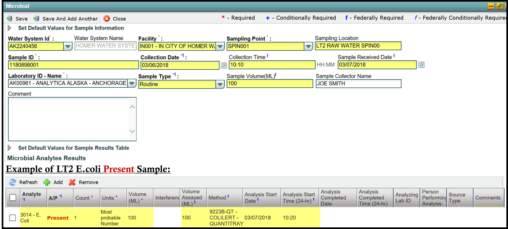Viewport: 508px width, 229px height.
Task: Open the Sample Type dropdown
Action: 220,84
